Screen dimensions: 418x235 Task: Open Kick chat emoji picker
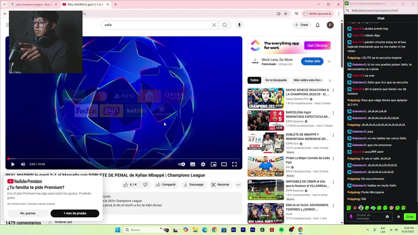click(388, 217)
